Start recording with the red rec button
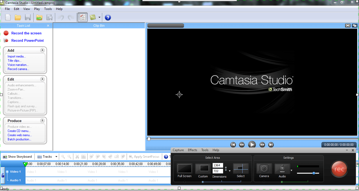Image resolution: width=359 pixels, height=191 pixels. click(339, 169)
